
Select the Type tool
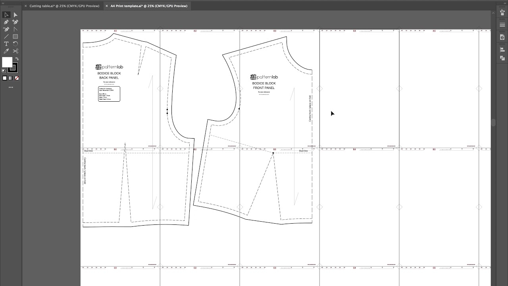pos(6,44)
